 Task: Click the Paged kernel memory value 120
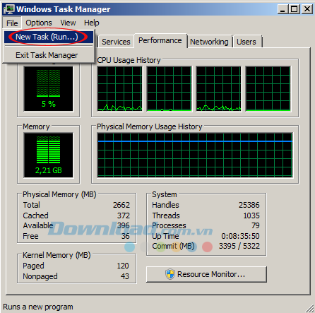point(123,266)
